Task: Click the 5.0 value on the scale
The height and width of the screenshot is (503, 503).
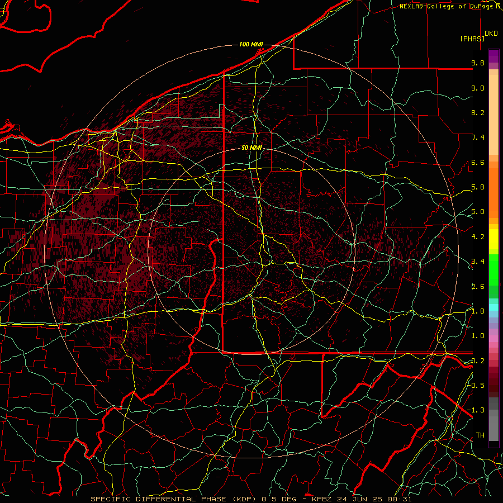Action: pos(478,212)
